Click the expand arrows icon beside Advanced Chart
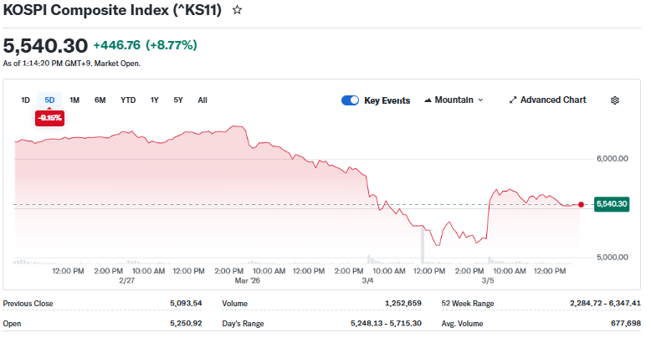 tap(513, 100)
